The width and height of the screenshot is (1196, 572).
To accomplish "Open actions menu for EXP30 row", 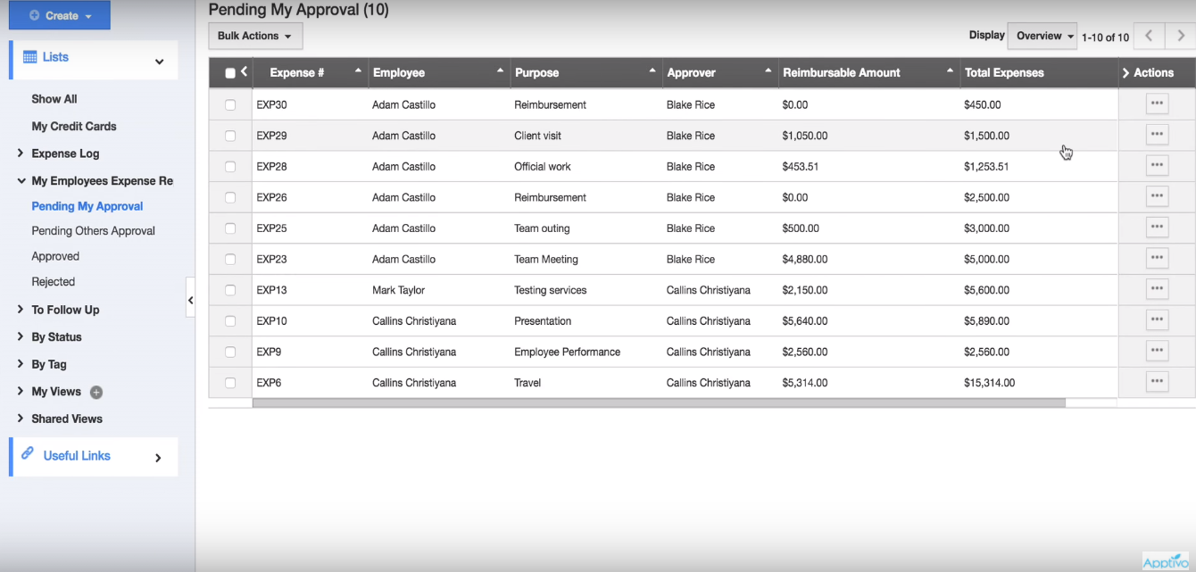I will [1157, 104].
